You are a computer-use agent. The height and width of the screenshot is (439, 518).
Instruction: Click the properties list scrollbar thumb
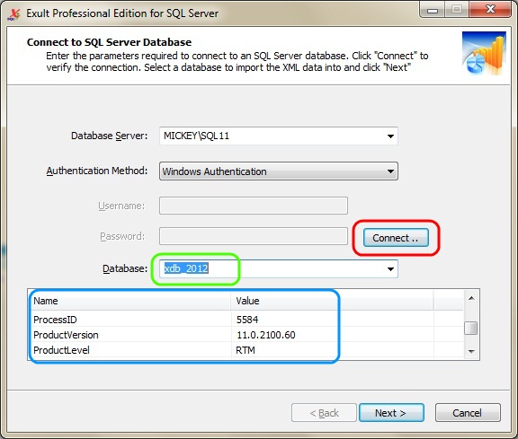(470, 329)
